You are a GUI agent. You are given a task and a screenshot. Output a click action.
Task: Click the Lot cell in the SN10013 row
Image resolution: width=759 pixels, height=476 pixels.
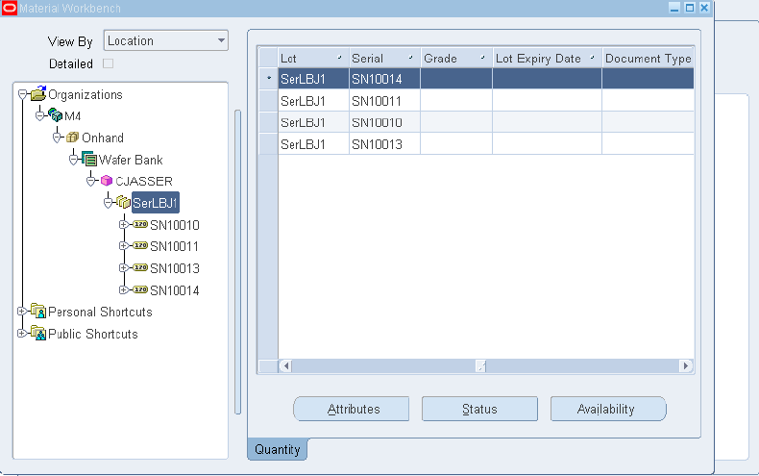click(313, 144)
